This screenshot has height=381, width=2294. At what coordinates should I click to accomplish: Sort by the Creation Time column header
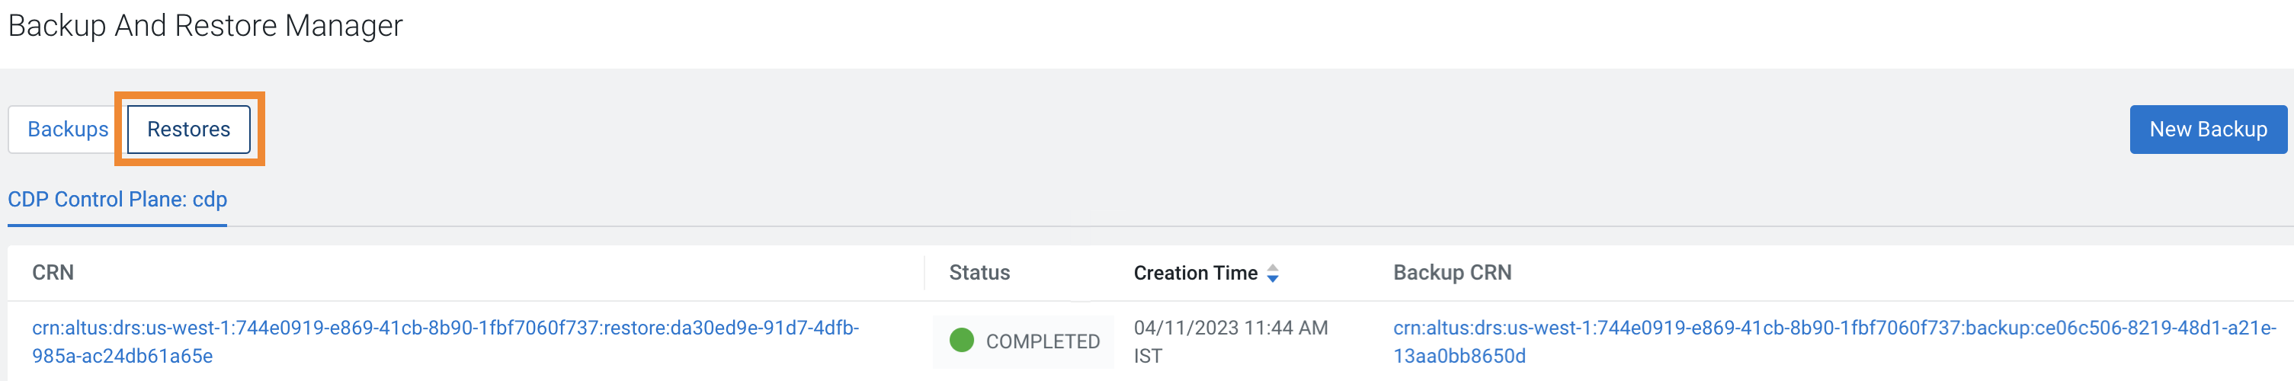1195,274
